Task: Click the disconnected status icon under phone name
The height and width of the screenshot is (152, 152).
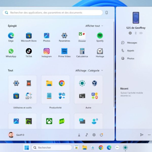Action: pos(130,33)
